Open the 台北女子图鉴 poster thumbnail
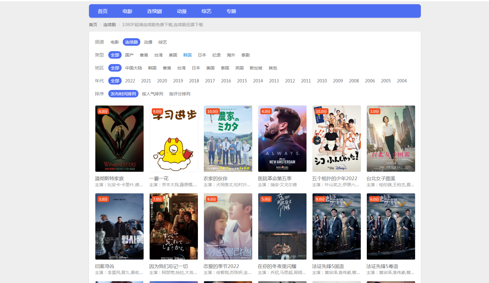This screenshot has height=283, width=489. coord(391,139)
